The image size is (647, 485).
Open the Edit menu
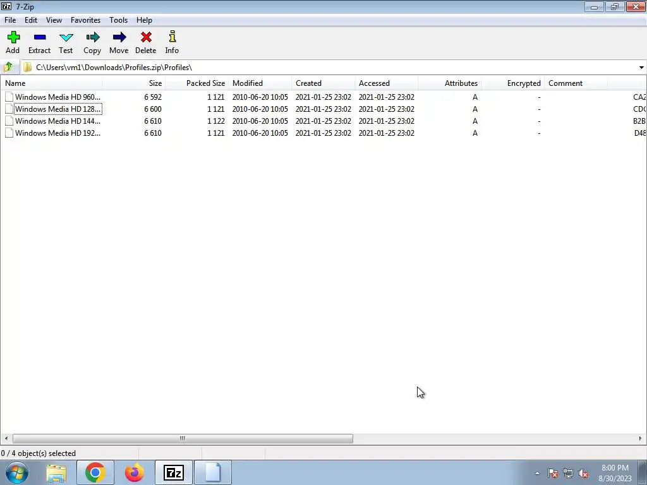31,20
